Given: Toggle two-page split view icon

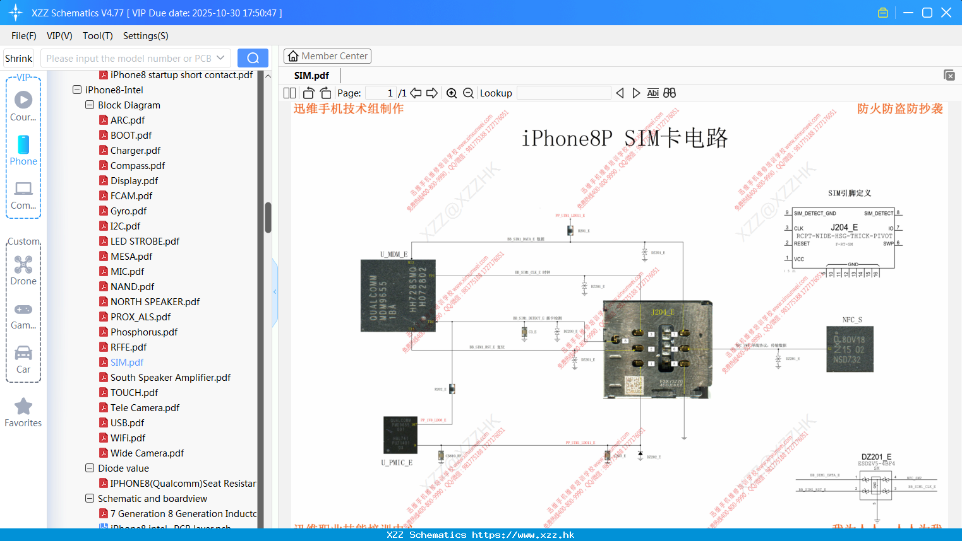Looking at the screenshot, I should pos(290,93).
